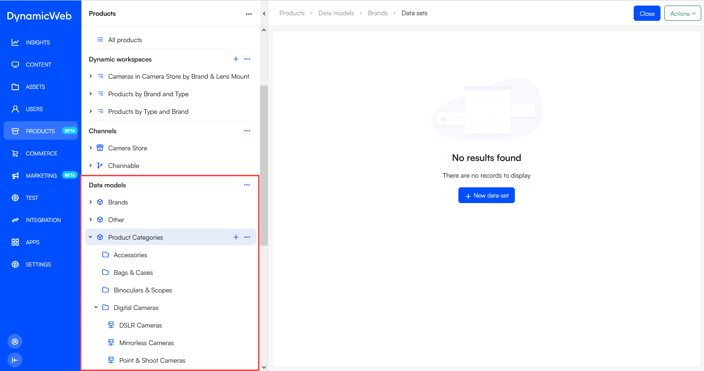
Task: Click the Camera Store shop icon
Action: (x=100, y=148)
